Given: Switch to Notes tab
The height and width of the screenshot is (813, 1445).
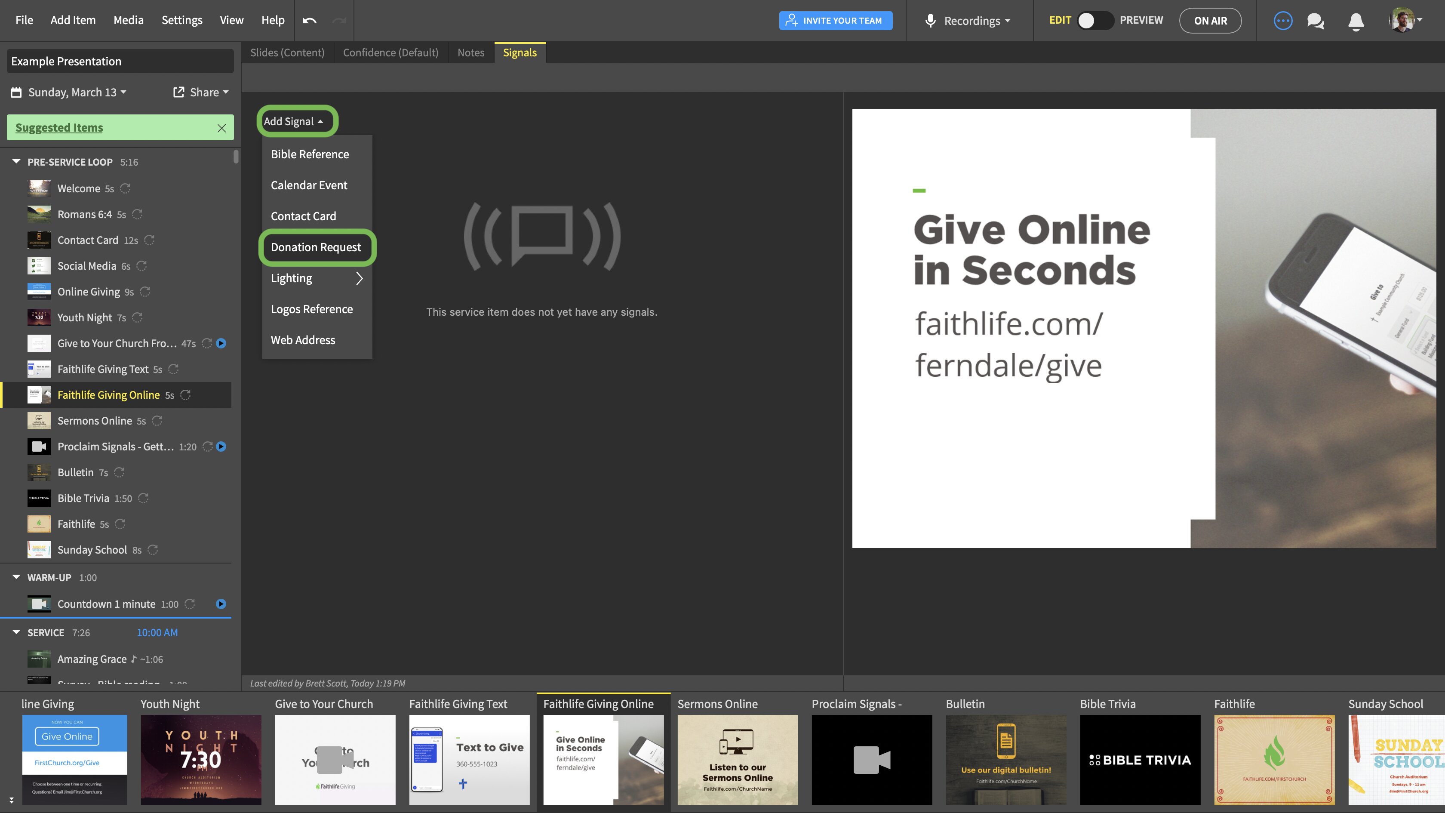Looking at the screenshot, I should tap(470, 53).
